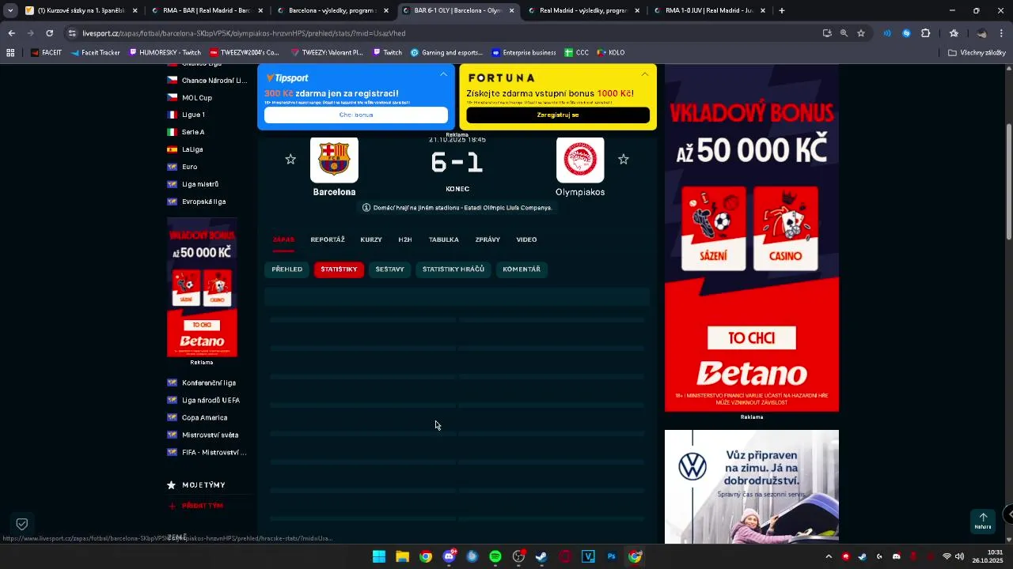Switch to the REPORTÁŽ tab
This screenshot has height=569, width=1013.
[x=328, y=239]
